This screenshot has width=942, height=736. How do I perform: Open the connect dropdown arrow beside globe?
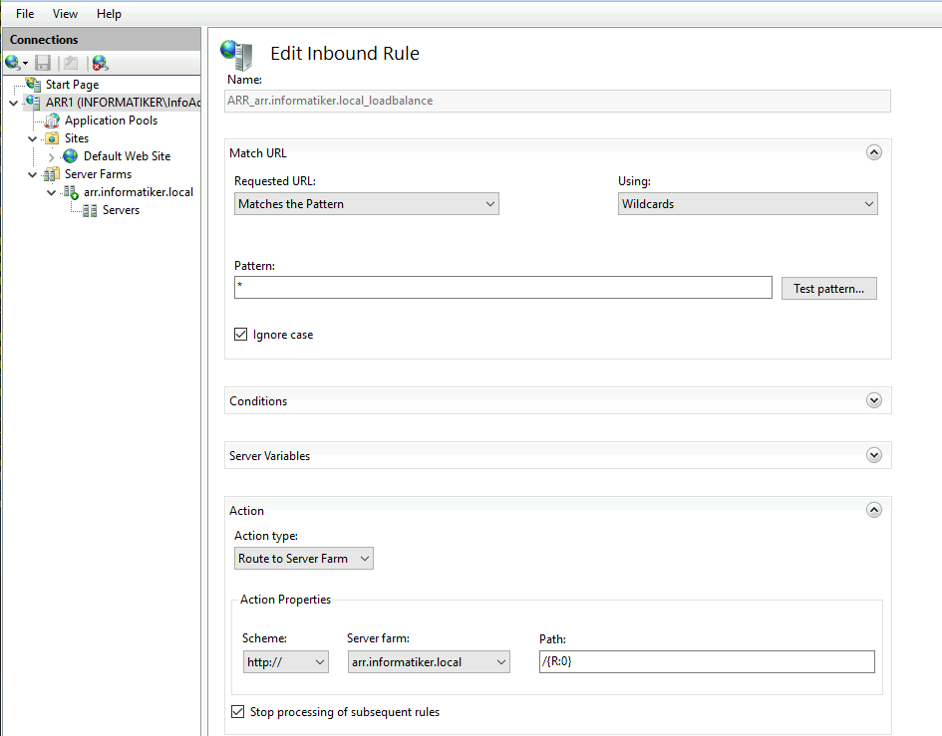click(x=25, y=63)
